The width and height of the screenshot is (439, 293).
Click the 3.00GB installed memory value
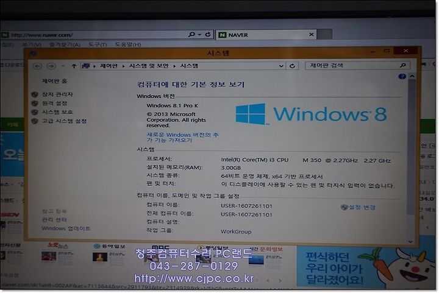pos(231,168)
